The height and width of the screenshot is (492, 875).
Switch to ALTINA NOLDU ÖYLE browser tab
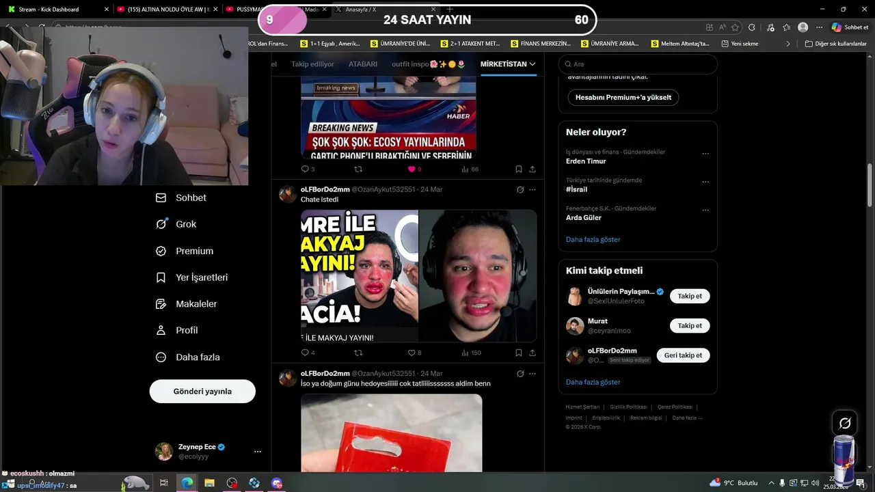[166, 10]
